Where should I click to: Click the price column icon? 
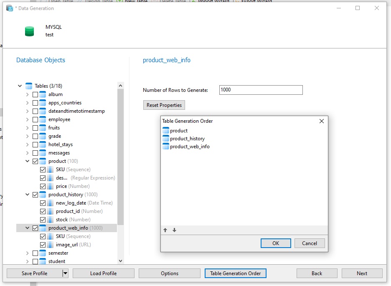(x=50, y=186)
